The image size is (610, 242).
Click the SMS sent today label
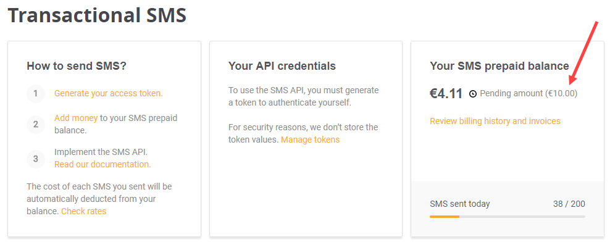459,204
